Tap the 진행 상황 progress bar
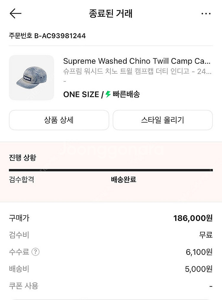This screenshot has height=300, width=222. click(x=111, y=170)
